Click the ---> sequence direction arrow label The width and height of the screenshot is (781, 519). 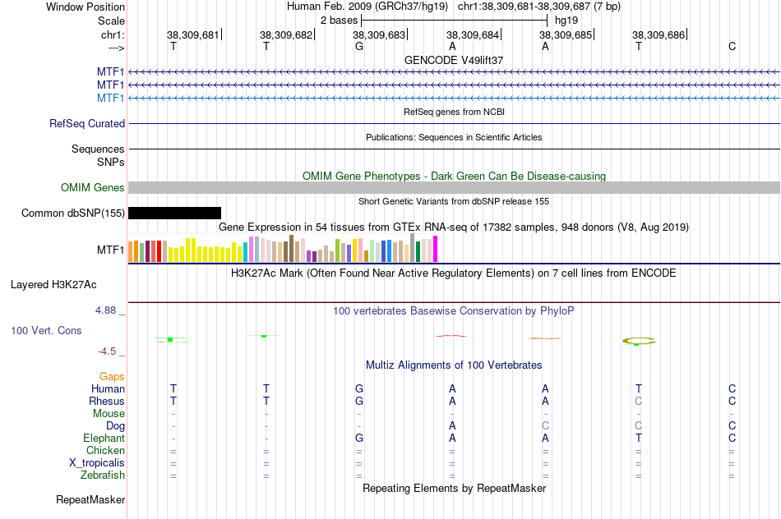point(117,48)
